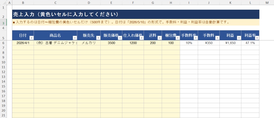Select row 10 header
This screenshot has height=118, width=274.
coord(3,62)
